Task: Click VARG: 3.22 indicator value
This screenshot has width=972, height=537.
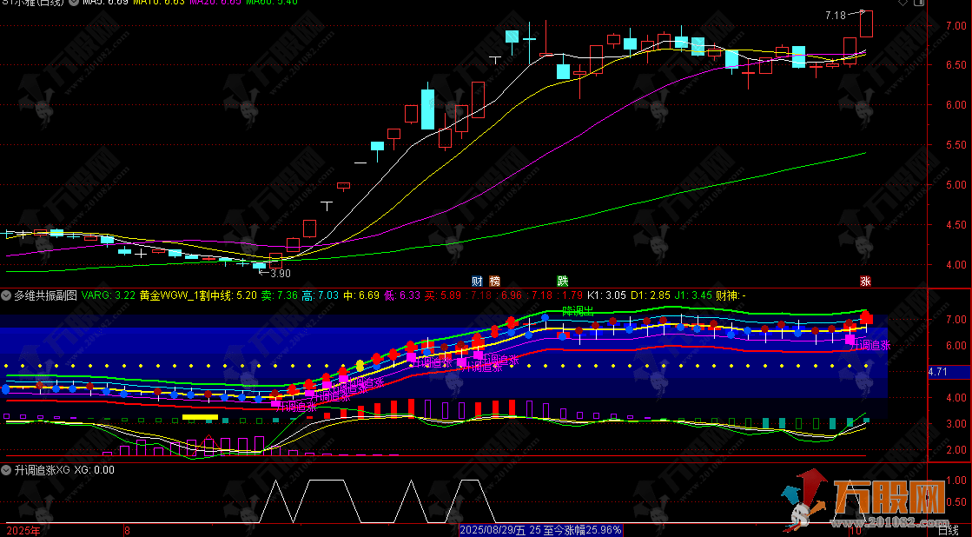Action: [108, 295]
